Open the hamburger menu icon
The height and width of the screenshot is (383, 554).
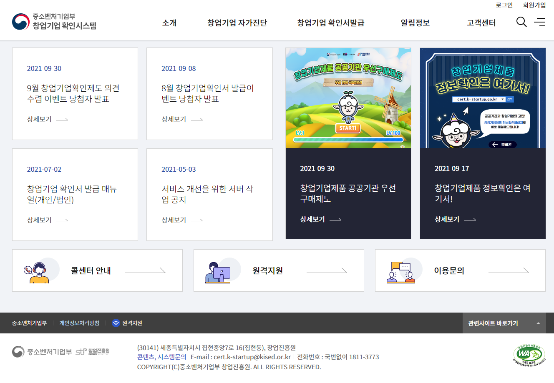(540, 23)
